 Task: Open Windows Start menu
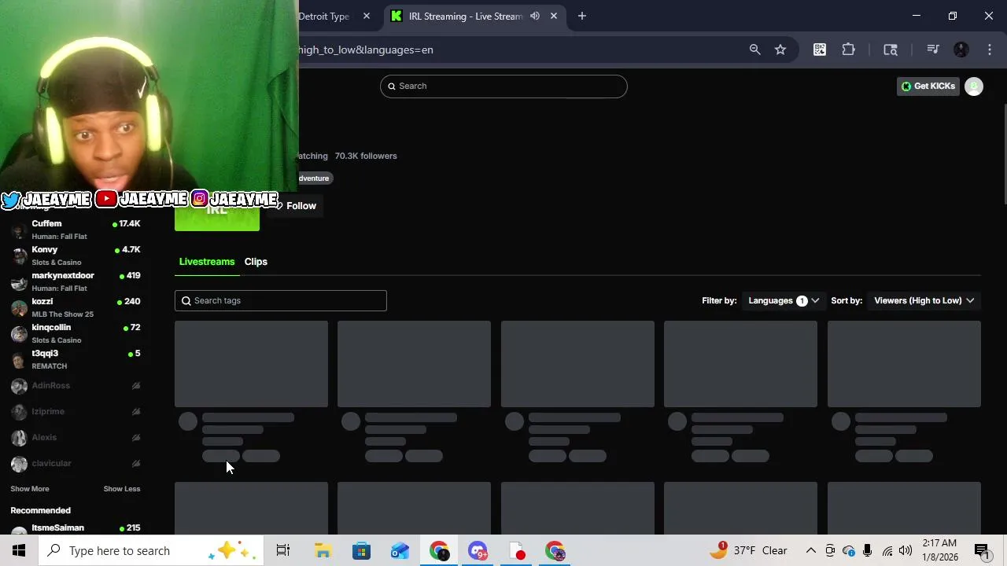tap(19, 550)
